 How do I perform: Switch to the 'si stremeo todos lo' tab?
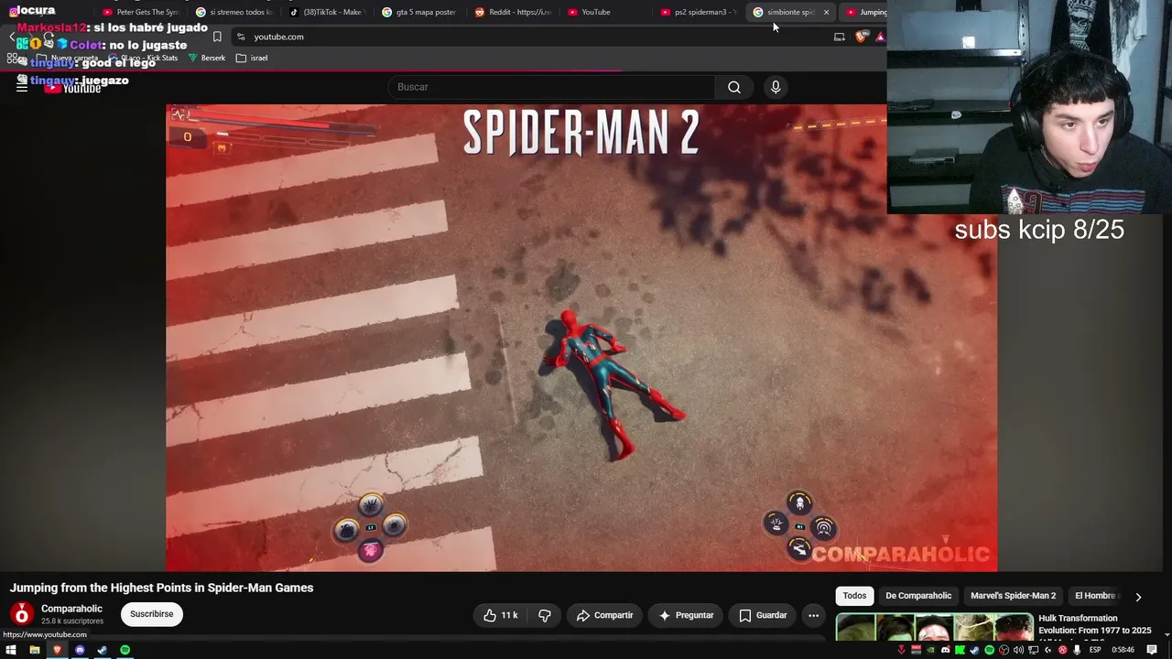coord(234,12)
